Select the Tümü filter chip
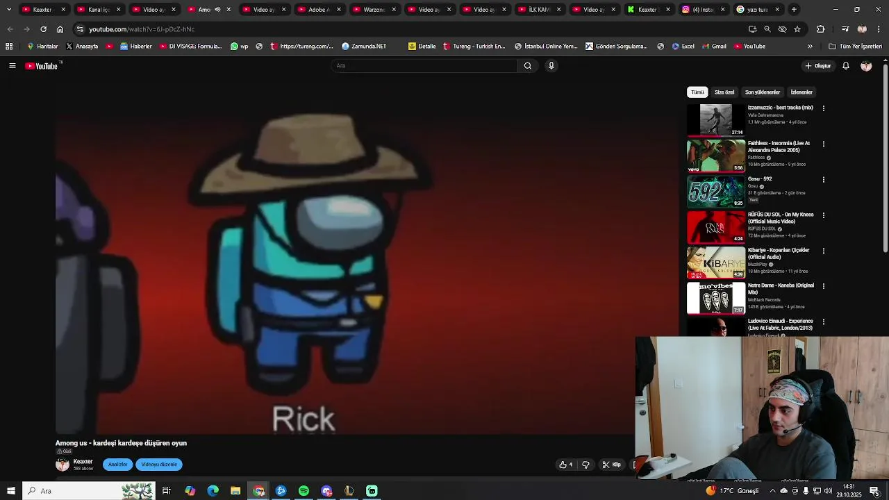This screenshot has width=889, height=500. (x=697, y=92)
